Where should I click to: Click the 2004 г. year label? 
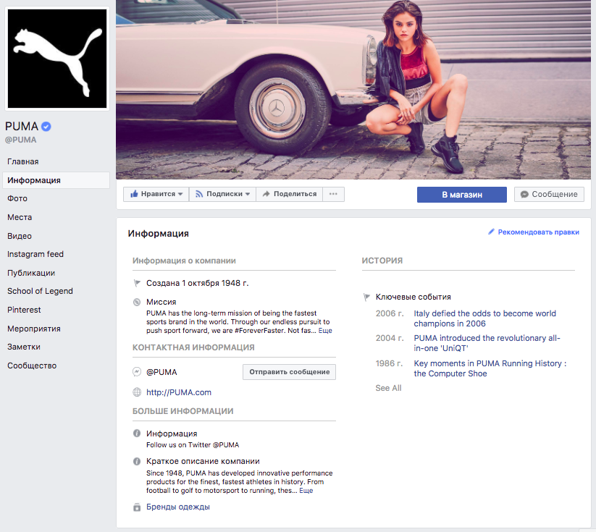click(390, 338)
